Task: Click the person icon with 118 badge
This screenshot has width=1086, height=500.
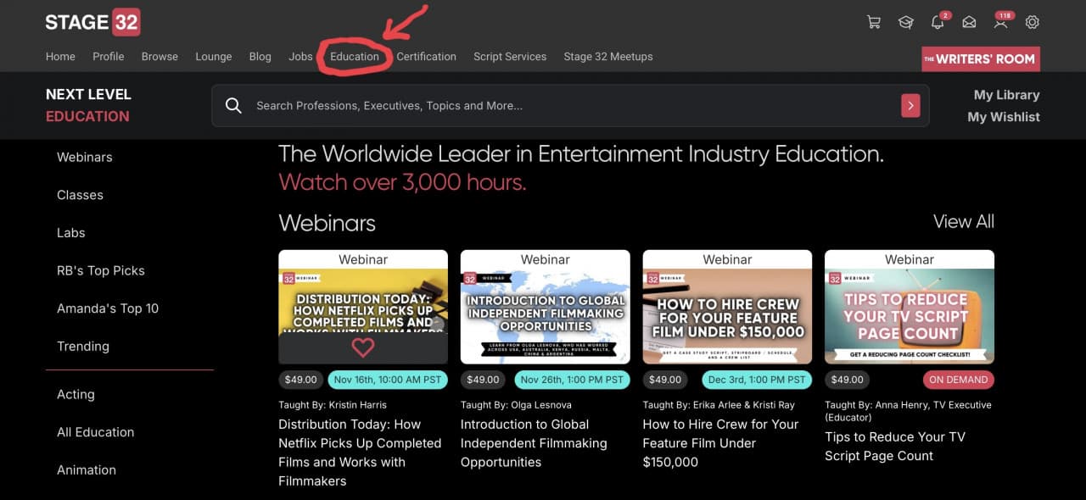Action: [1001, 22]
